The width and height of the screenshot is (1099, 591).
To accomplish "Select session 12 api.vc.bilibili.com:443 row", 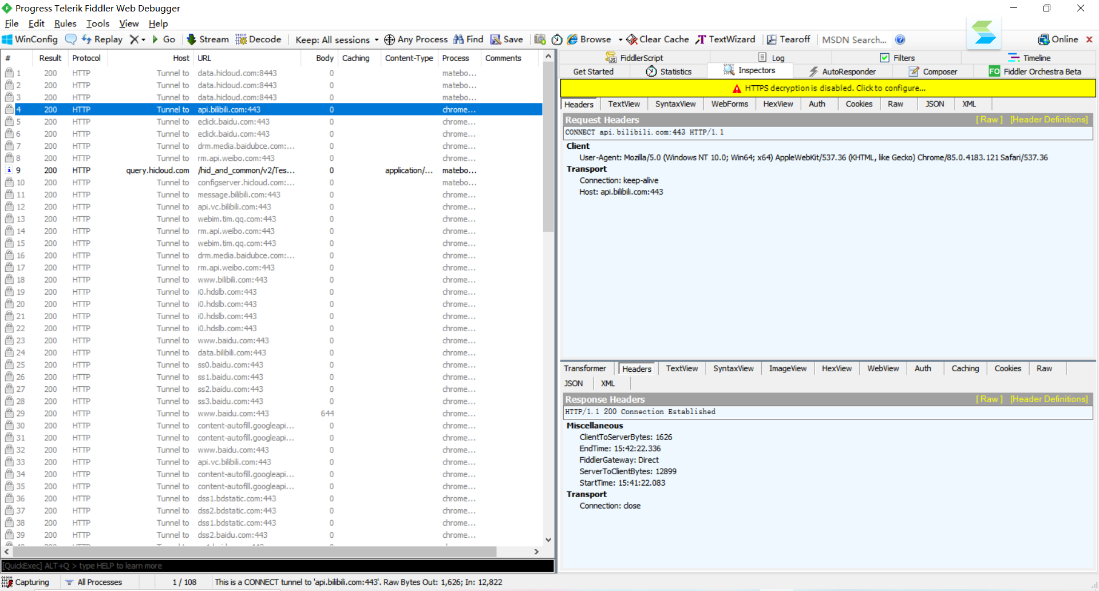I will tap(272, 207).
